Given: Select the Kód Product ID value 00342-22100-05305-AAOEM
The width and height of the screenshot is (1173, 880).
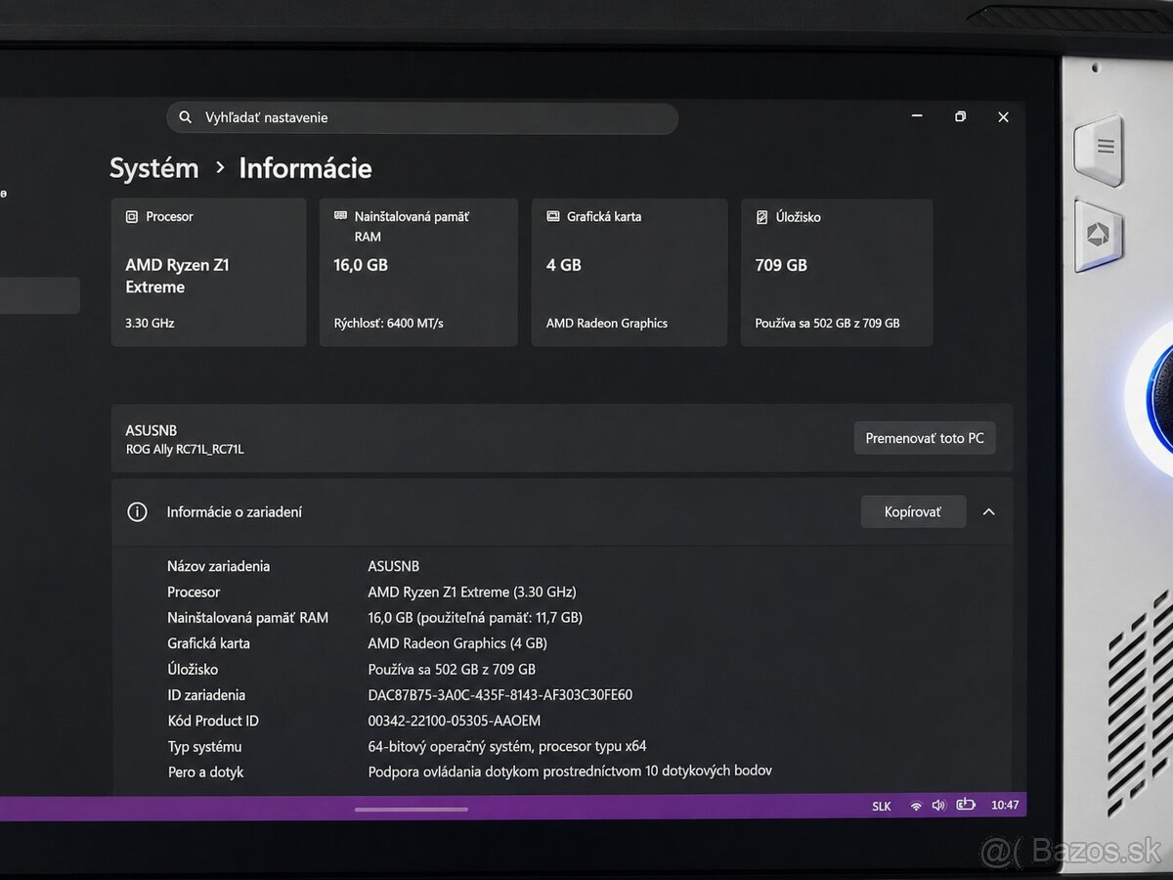Looking at the screenshot, I should coord(455,721).
